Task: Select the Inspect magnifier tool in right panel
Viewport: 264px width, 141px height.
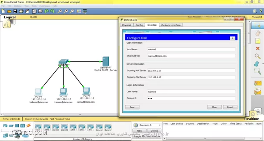Action: click(x=257, y=56)
